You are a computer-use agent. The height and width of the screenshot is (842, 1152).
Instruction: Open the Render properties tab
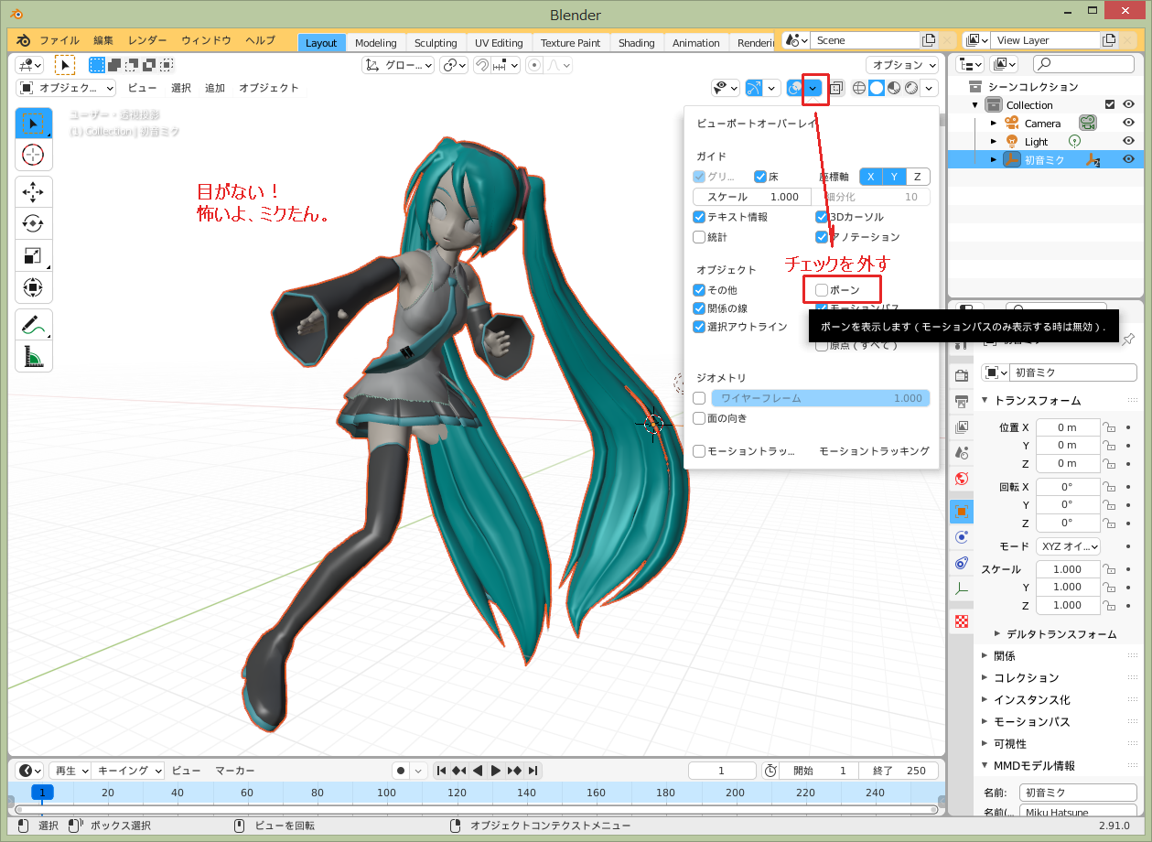[961, 375]
